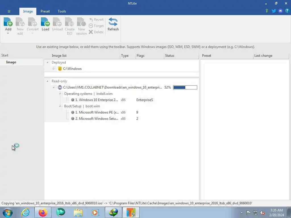
Task: Click the Preset column header
Action: (x=207, y=56)
